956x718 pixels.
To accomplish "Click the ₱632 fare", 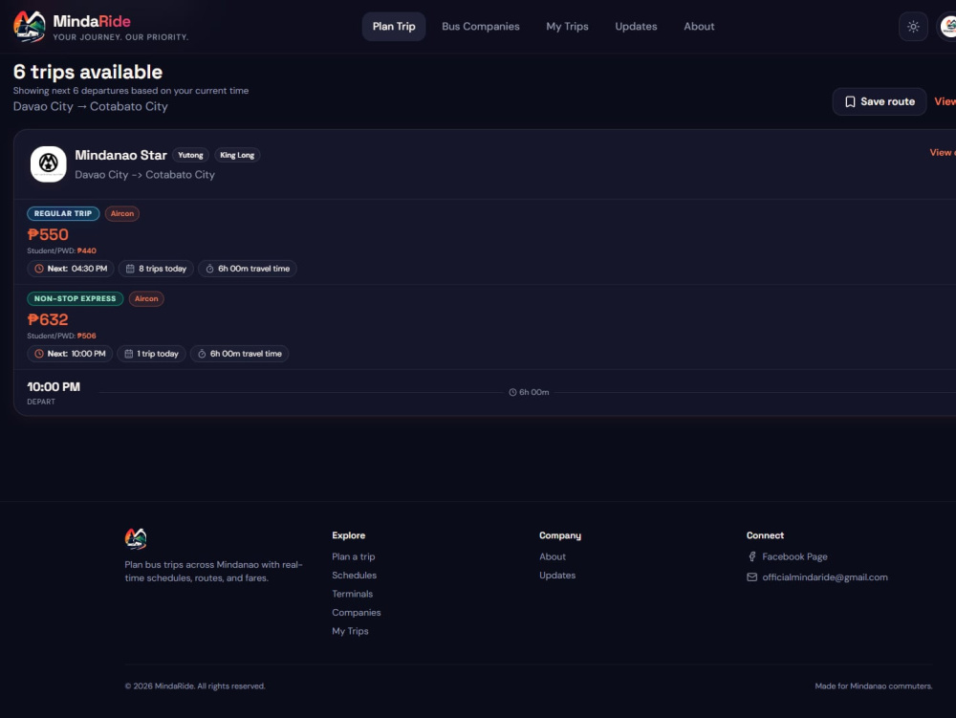I will [48, 319].
